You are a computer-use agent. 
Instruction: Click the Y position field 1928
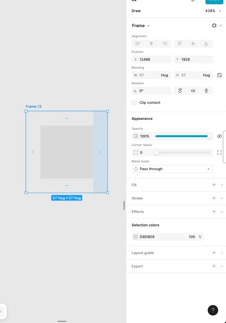point(193,59)
